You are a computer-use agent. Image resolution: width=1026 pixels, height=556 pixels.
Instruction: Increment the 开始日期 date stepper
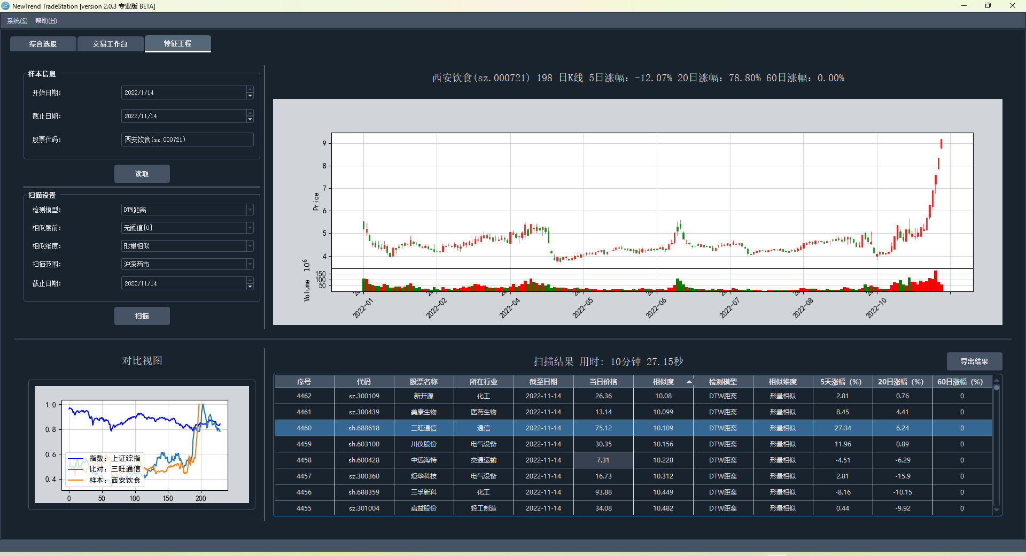[x=250, y=89]
